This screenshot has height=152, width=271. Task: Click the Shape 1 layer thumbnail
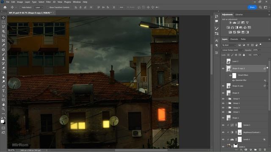[x=229, y=118]
